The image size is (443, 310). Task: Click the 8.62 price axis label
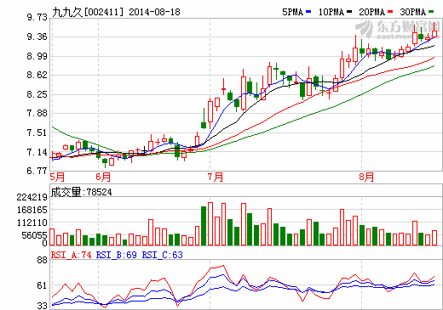click(x=37, y=75)
